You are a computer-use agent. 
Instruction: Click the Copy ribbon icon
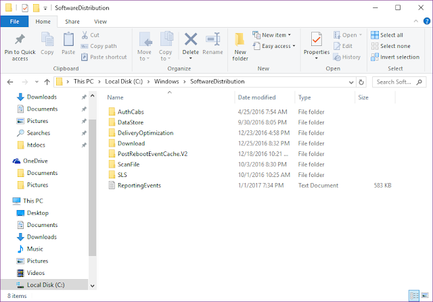47,39
